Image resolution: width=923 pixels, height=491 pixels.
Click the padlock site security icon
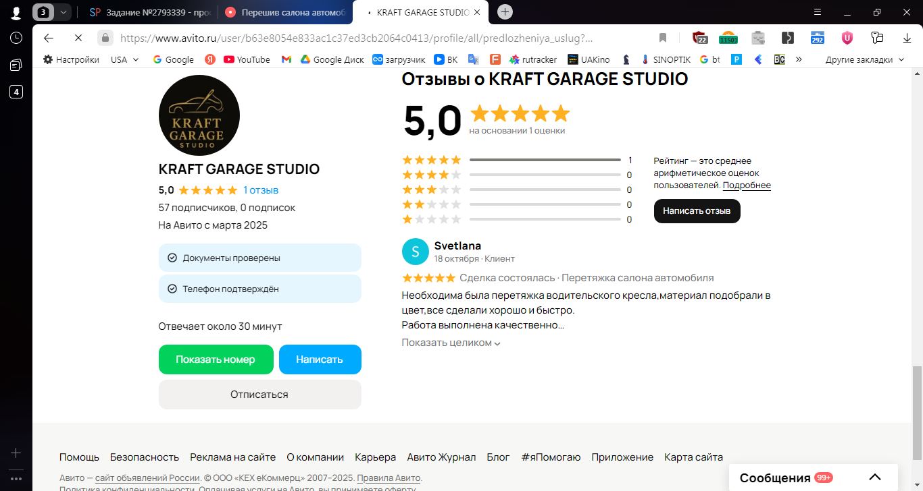click(105, 38)
